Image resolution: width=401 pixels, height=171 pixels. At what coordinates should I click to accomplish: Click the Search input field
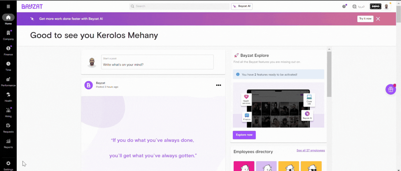coord(179,6)
